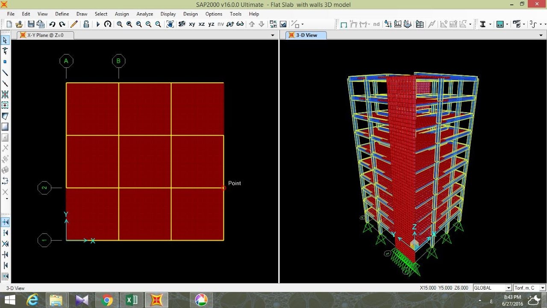
Task: Open the Windows Start button
Action: pos(10,300)
